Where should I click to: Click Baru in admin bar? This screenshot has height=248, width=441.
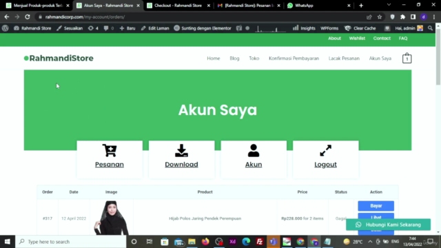[x=127, y=28]
